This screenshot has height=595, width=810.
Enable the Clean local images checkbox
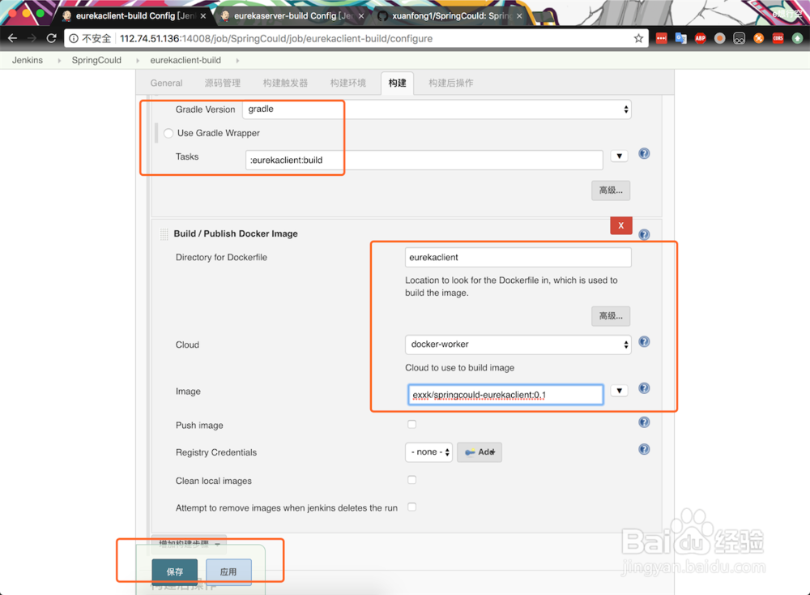pyautogui.click(x=411, y=480)
